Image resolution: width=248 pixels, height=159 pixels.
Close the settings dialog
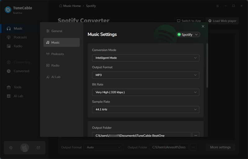[203, 26]
